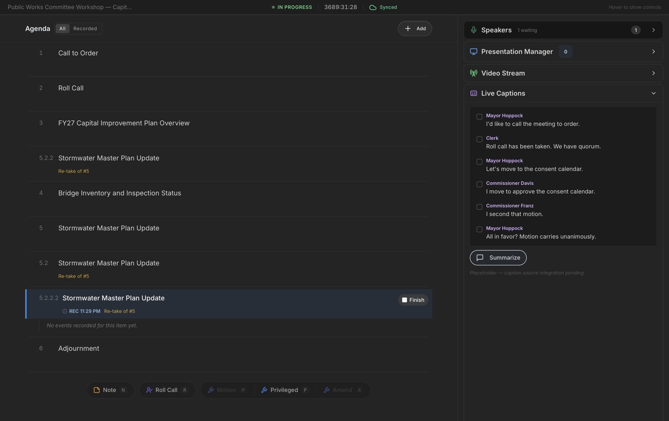Click the Presentation Manager count badge 0
This screenshot has width=669, height=421.
[x=565, y=52]
